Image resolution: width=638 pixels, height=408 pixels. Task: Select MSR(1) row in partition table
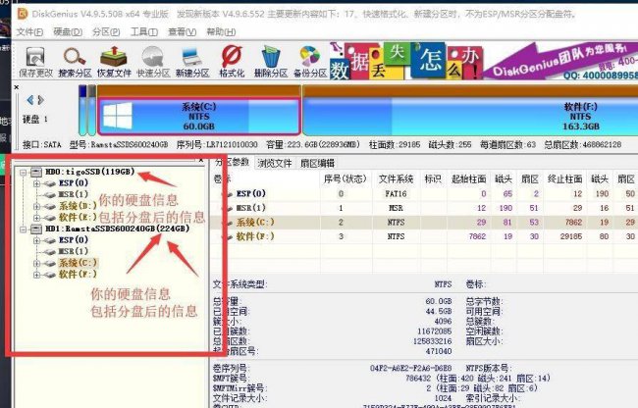tap(424, 208)
